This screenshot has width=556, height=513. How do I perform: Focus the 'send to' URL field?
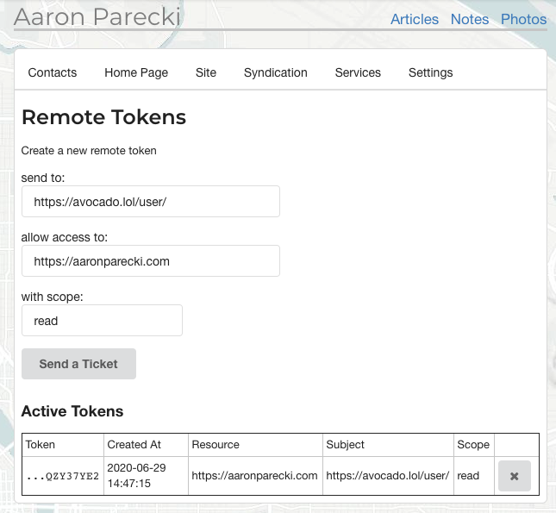click(151, 202)
